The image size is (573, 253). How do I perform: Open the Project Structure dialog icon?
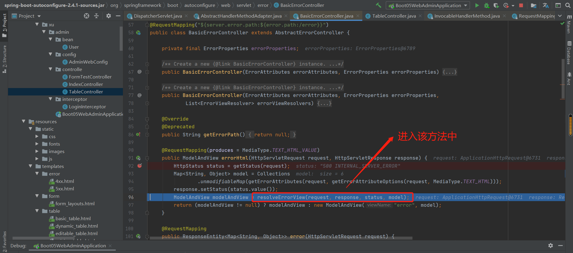click(534, 5)
